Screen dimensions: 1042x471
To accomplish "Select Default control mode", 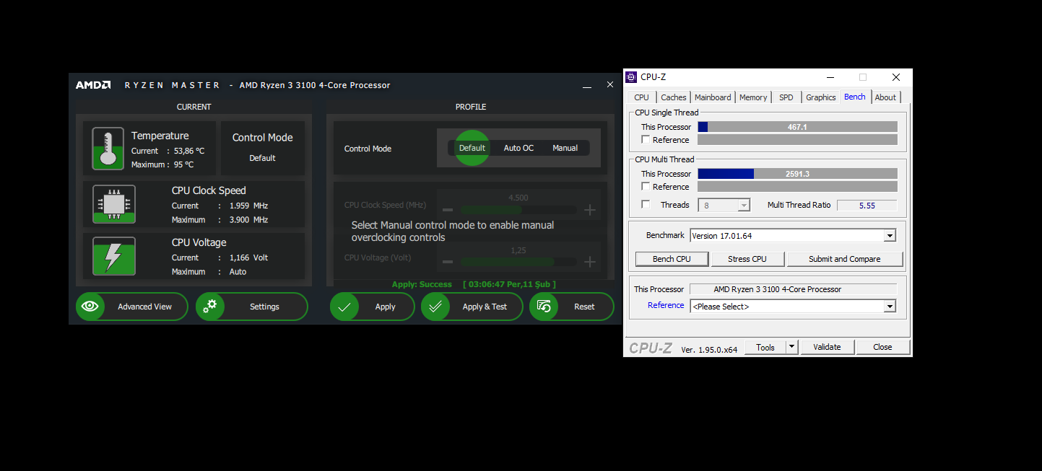I will [x=472, y=148].
